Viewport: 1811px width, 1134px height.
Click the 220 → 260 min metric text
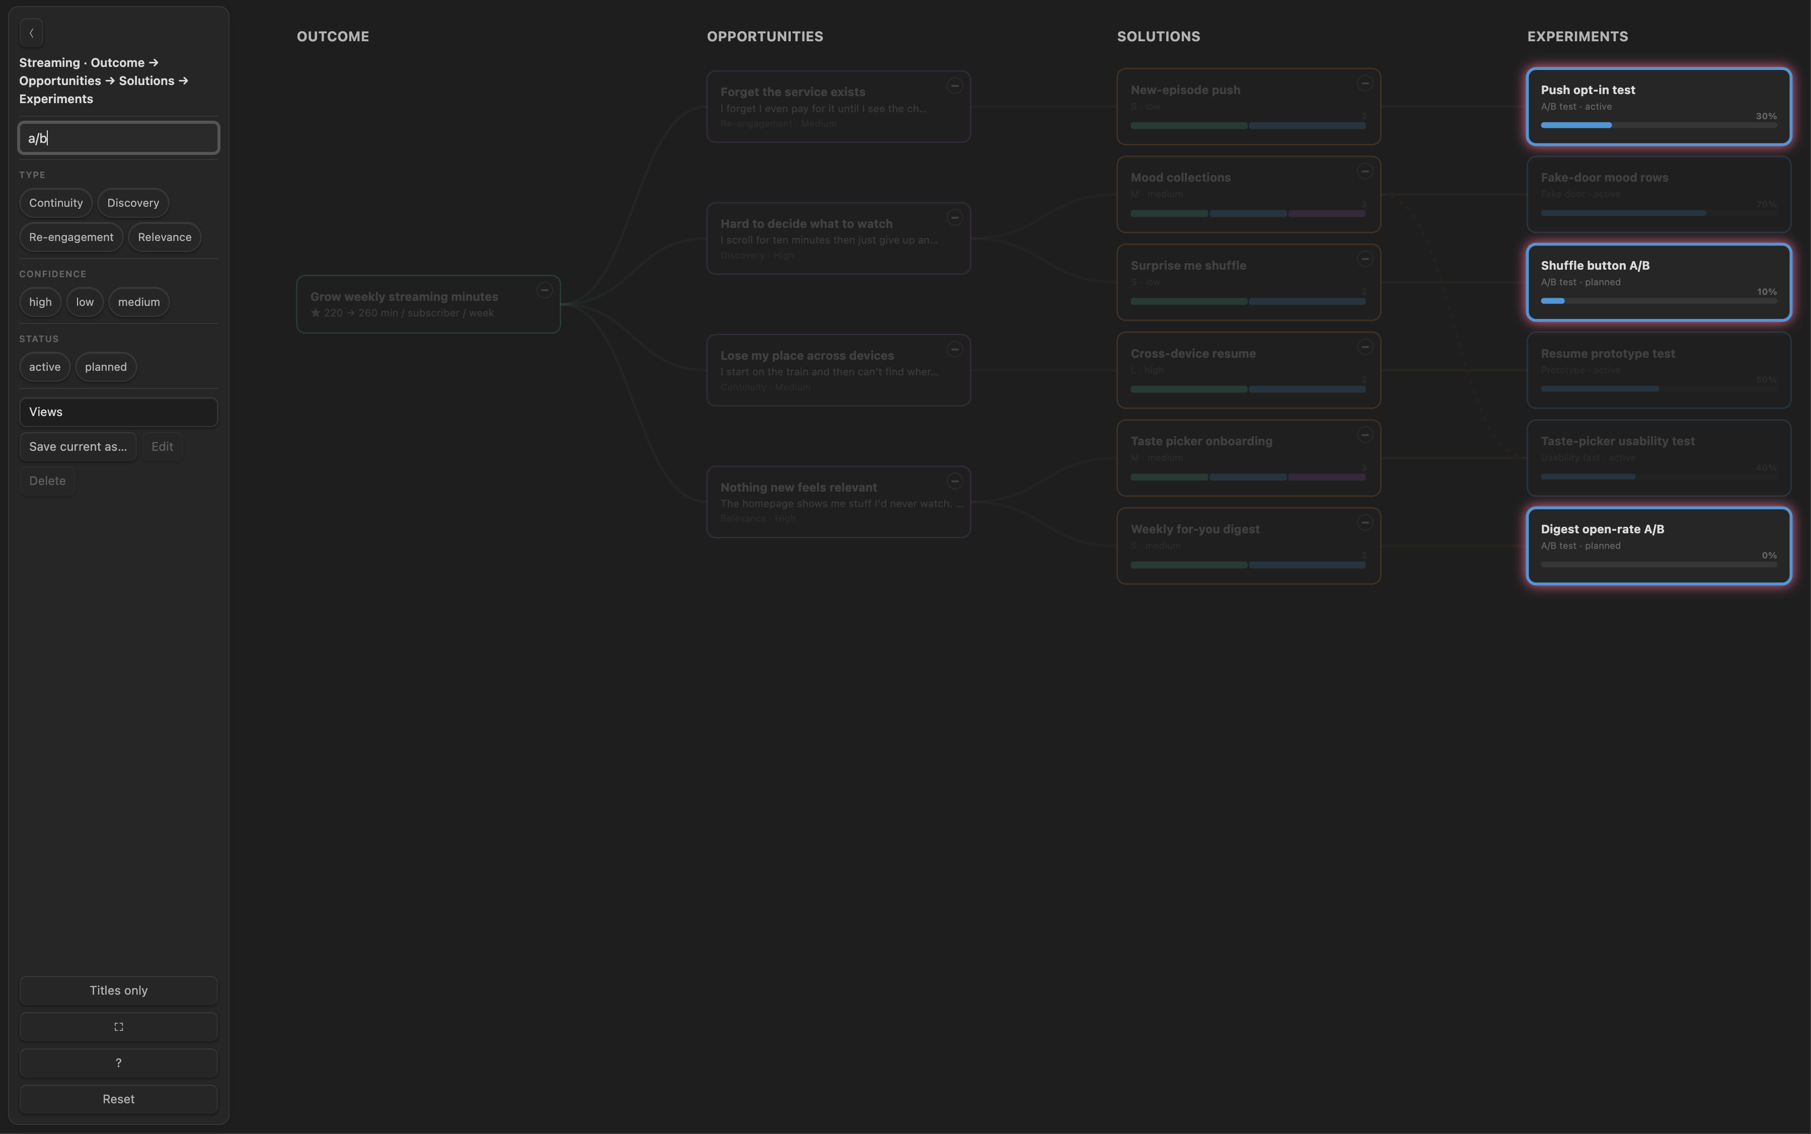click(402, 313)
